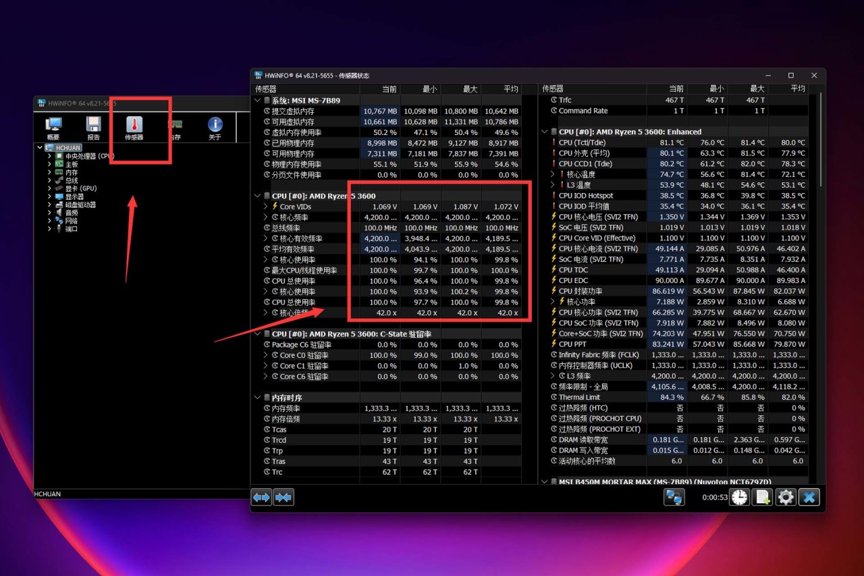864x576 pixels.
Task: Select the Tcas memory timing row
Action: pyautogui.click(x=279, y=429)
